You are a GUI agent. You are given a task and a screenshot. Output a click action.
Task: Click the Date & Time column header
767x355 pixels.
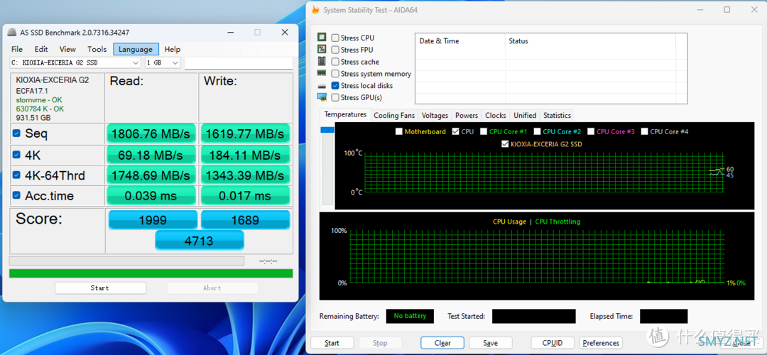[460, 41]
